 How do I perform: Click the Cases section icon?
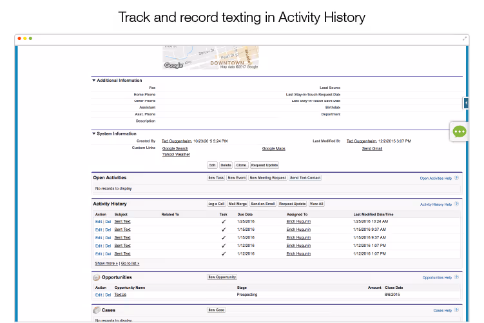click(96, 310)
